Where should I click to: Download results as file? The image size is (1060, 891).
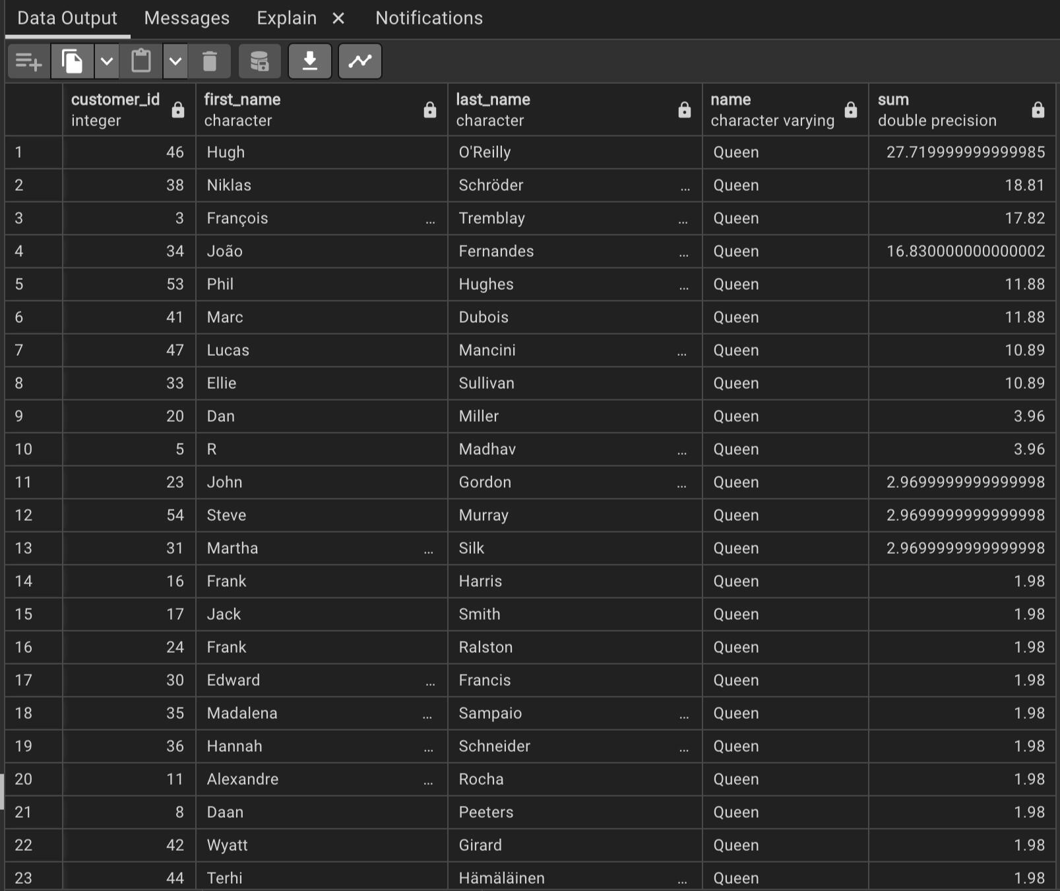(309, 62)
